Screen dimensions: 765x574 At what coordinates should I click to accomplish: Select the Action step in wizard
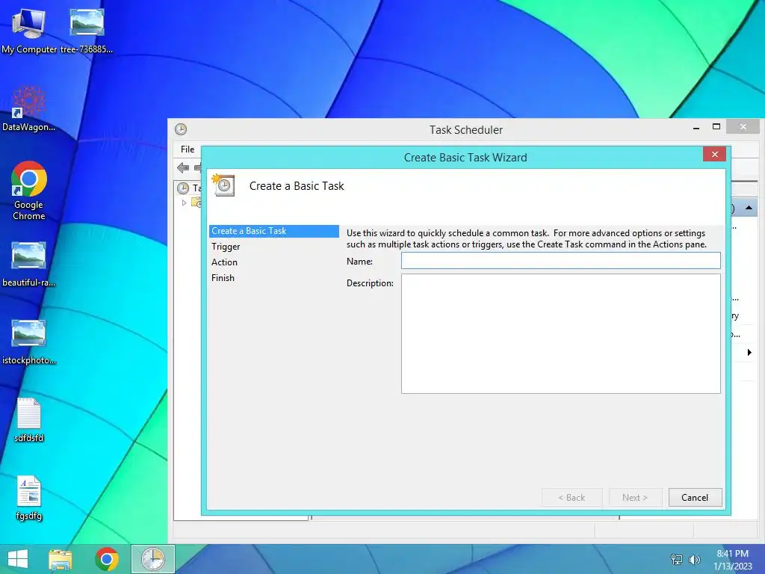click(224, 262)
